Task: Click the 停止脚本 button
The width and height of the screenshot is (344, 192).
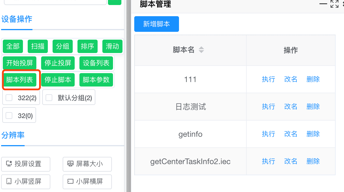Action: (58, 80)
